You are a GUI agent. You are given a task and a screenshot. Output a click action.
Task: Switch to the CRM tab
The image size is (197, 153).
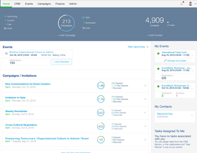tap(17, 4)
